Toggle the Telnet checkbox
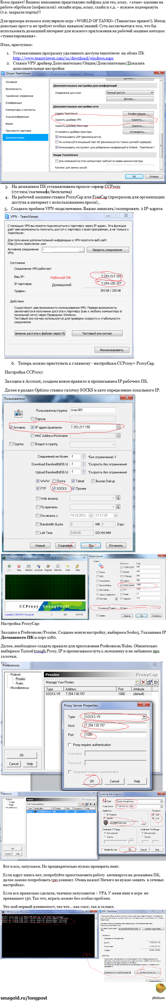Viewport: 166px width, 1001px height. point(73,481)
